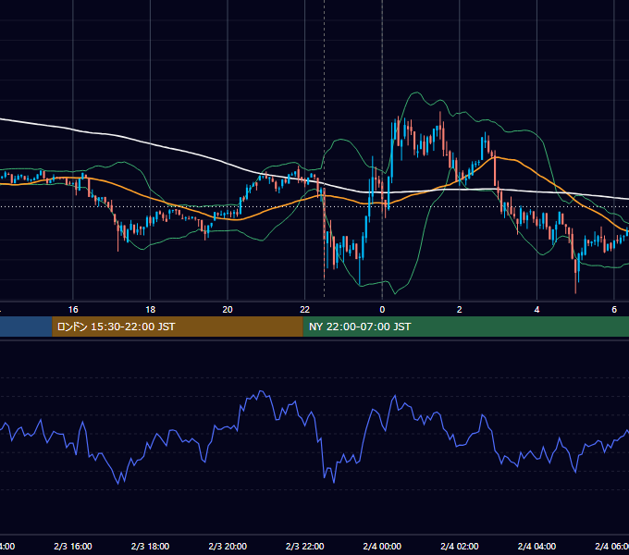Image resolution: width=629 pixels, height=555 pixels.
Task: Click the hour 20 axis label
Action: click(228, 310)
